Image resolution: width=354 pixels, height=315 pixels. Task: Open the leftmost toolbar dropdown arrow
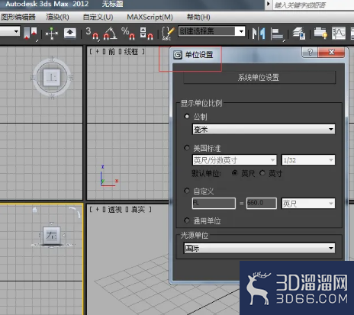coord(16,31)
